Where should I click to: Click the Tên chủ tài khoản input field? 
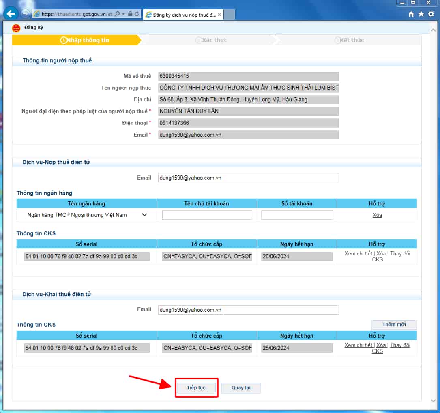(207, 215)
